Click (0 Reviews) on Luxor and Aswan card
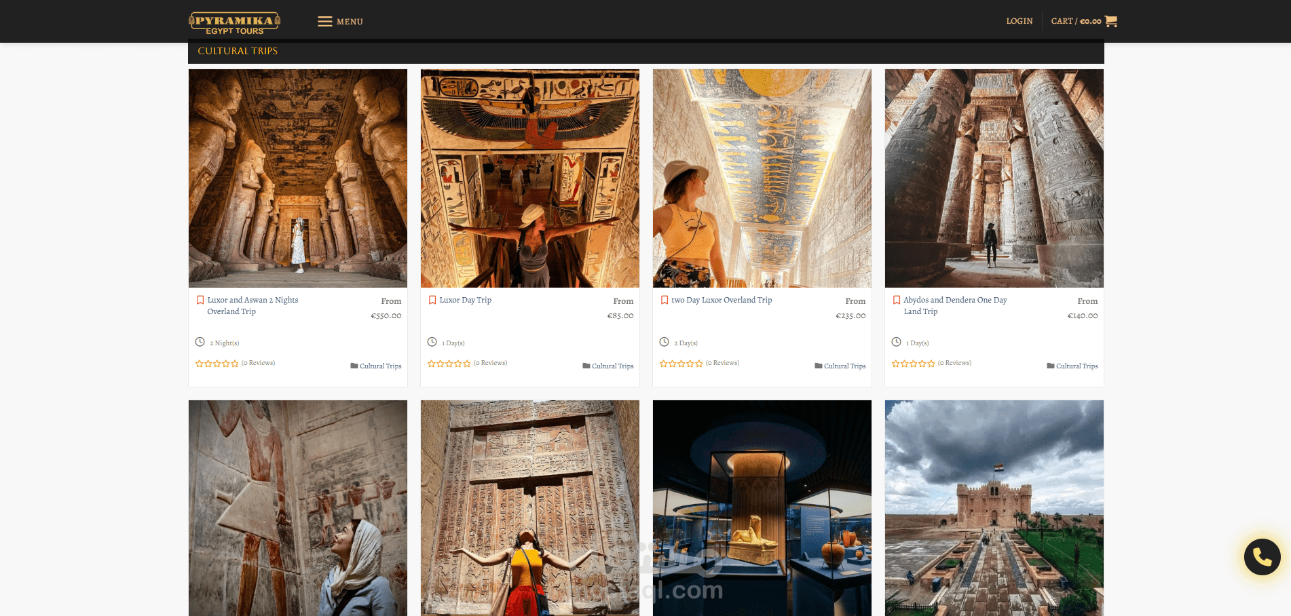1291x616 pixels. 259,363
